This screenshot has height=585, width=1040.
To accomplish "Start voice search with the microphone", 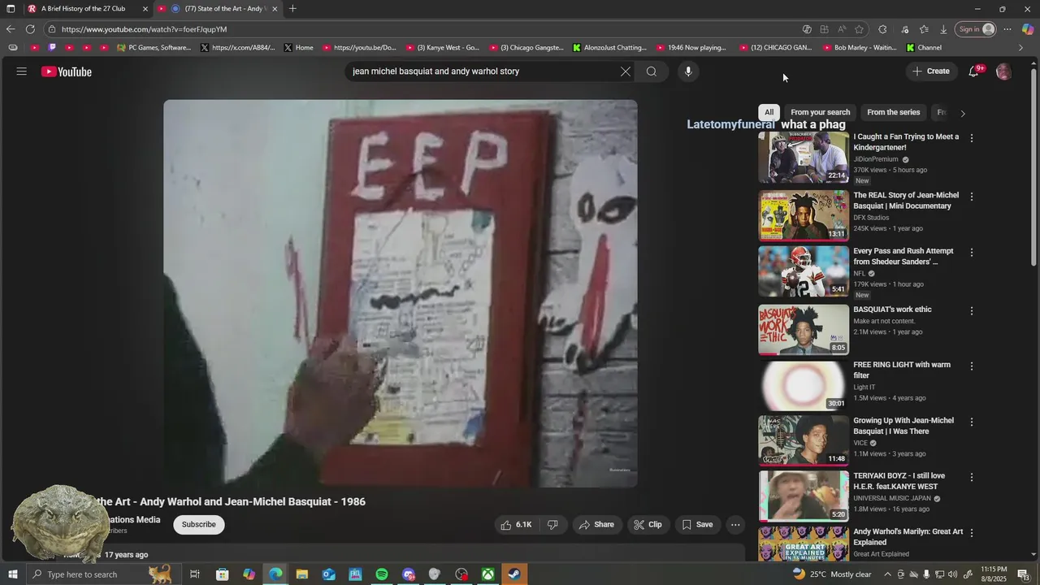I will click(688, 71).
